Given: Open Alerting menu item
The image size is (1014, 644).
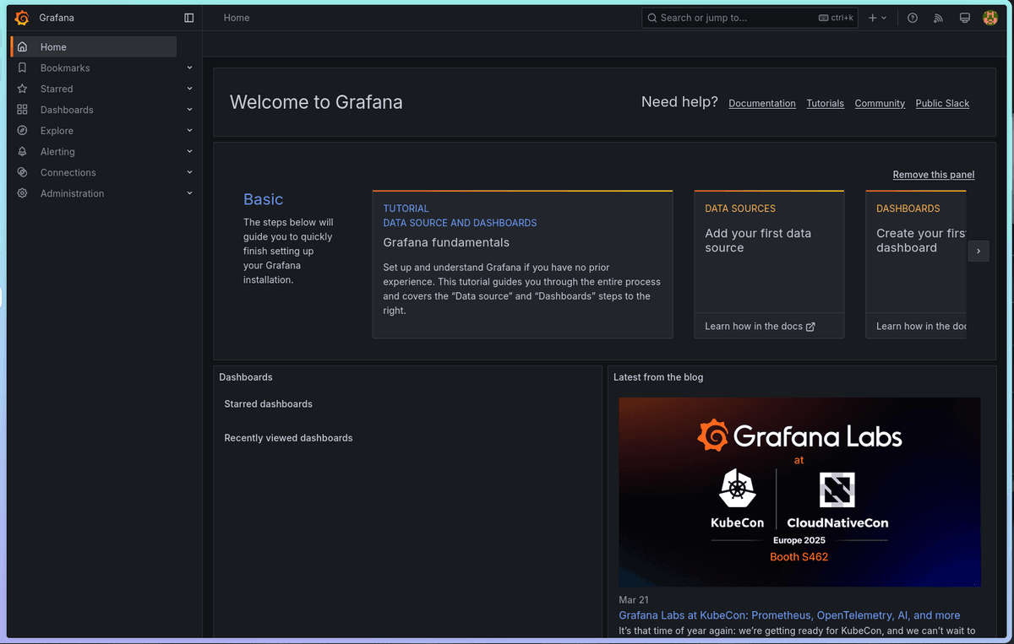Looking at the screenshot, I should coord(57,152).
